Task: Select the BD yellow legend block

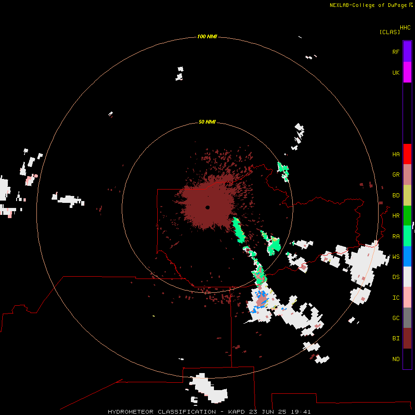Action: [407, 196]
